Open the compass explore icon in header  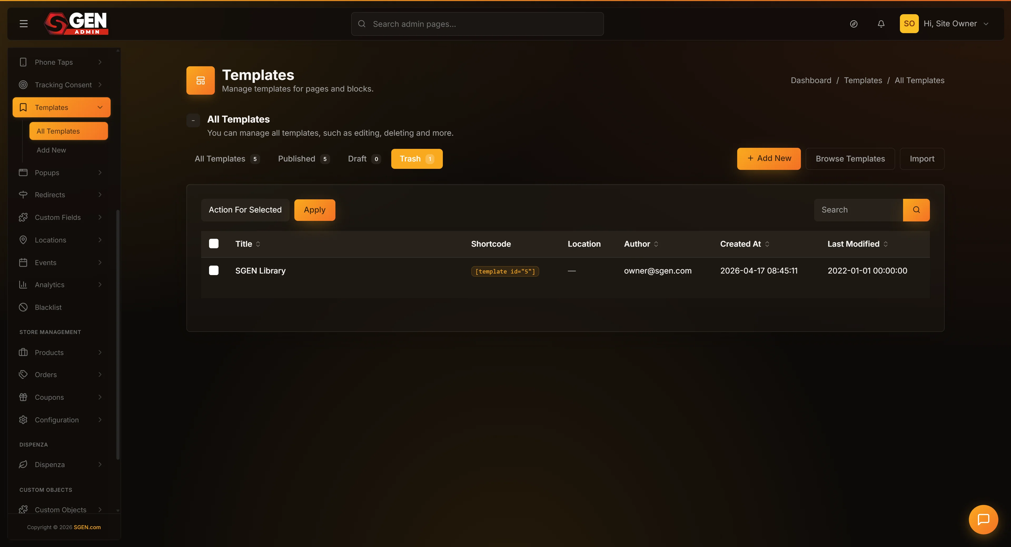(854, 24)
